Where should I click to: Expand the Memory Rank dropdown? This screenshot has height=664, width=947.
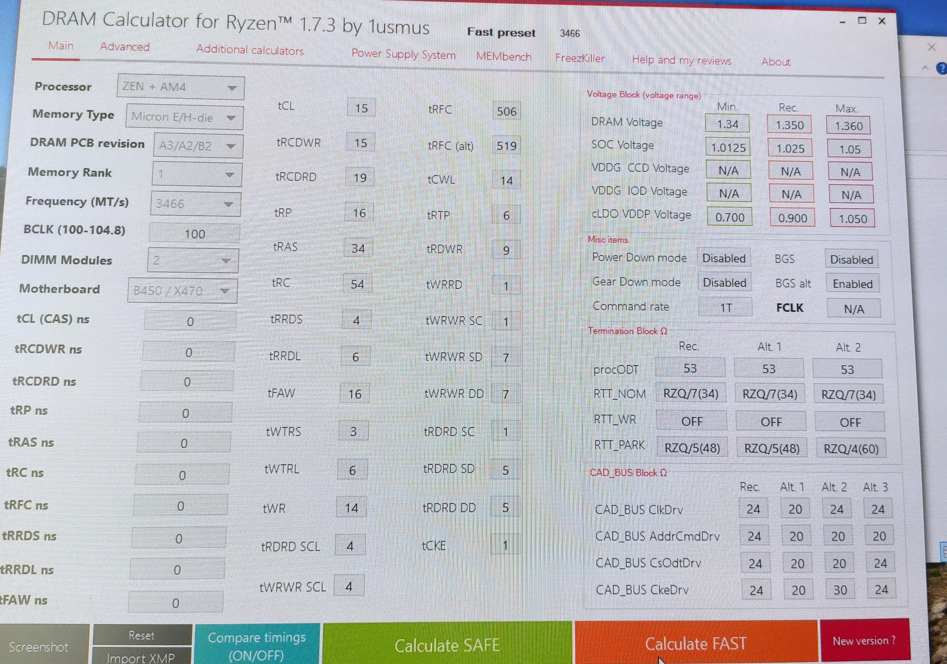point(197,174)
